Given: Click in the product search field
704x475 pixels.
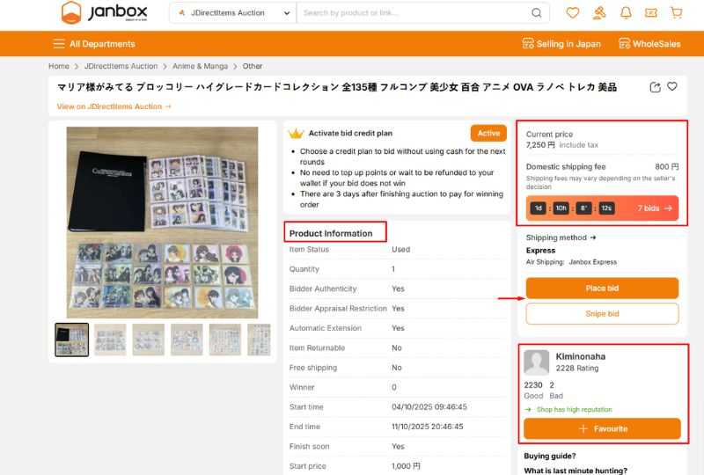Looking at the screenshot, I should [414, 13].
